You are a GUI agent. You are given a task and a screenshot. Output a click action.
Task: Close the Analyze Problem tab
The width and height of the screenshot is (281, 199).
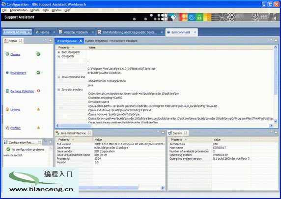[x=93, y=32]
